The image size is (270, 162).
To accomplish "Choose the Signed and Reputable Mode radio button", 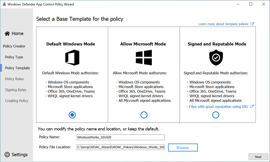I will pyautogui.click(x=216, y=115).
